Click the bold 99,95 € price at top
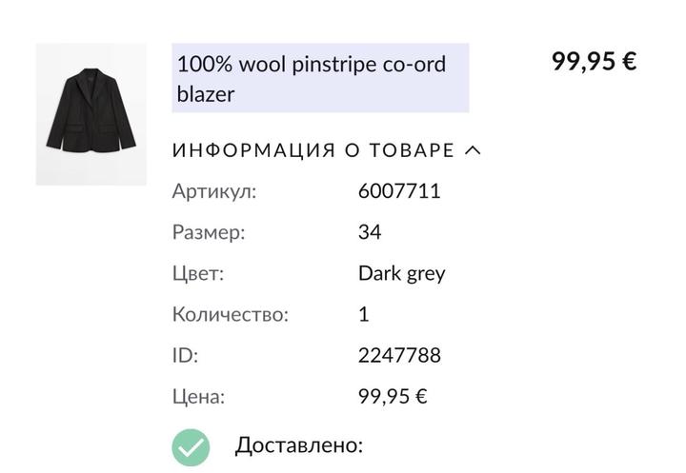 pos(594,62)
